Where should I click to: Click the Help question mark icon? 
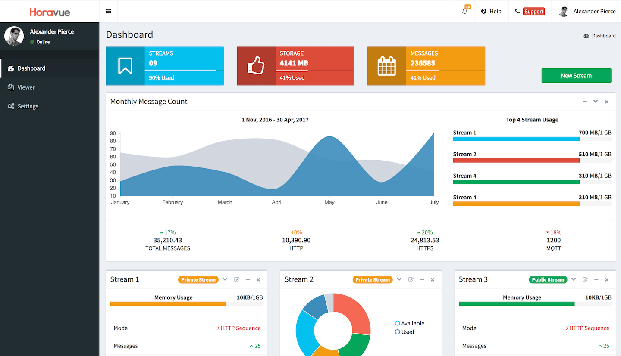[483, 11]
